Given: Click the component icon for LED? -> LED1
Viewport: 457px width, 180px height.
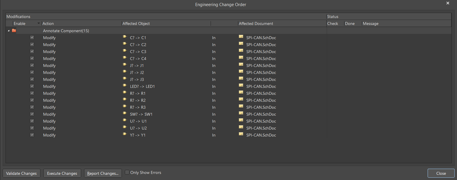Looking at the screenshot, I should tap(125, 86).
